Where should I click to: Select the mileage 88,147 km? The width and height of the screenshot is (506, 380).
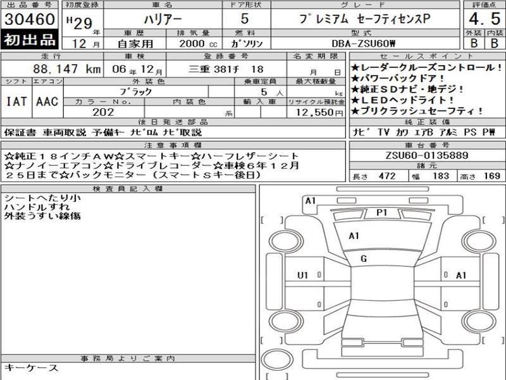[67, 69]
